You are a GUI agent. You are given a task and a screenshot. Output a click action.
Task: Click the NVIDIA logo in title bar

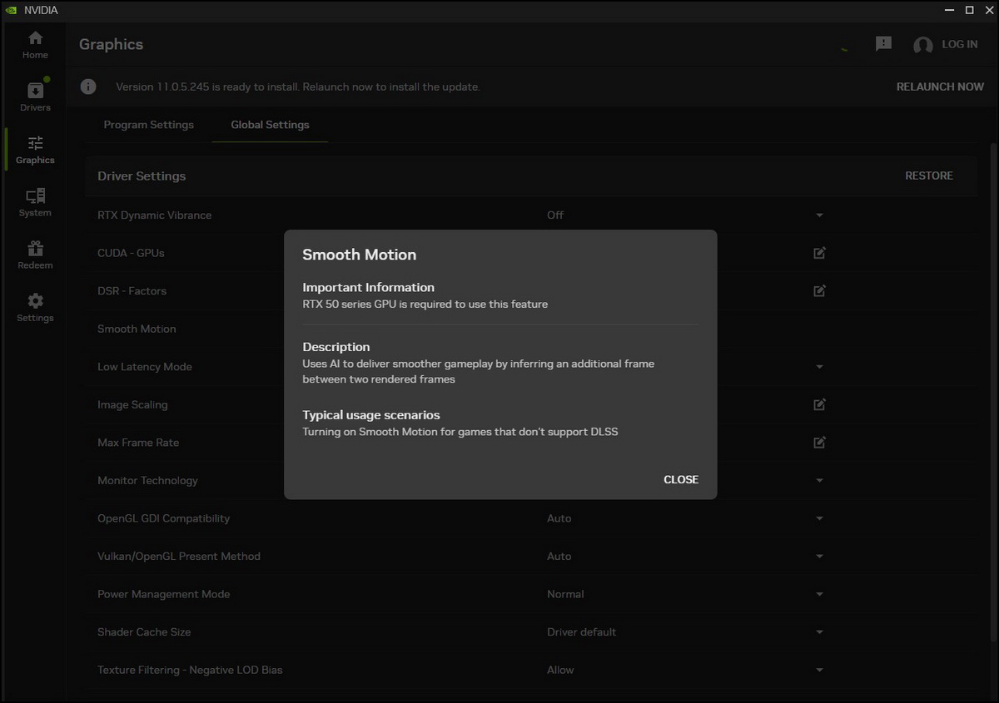point(9,10)
